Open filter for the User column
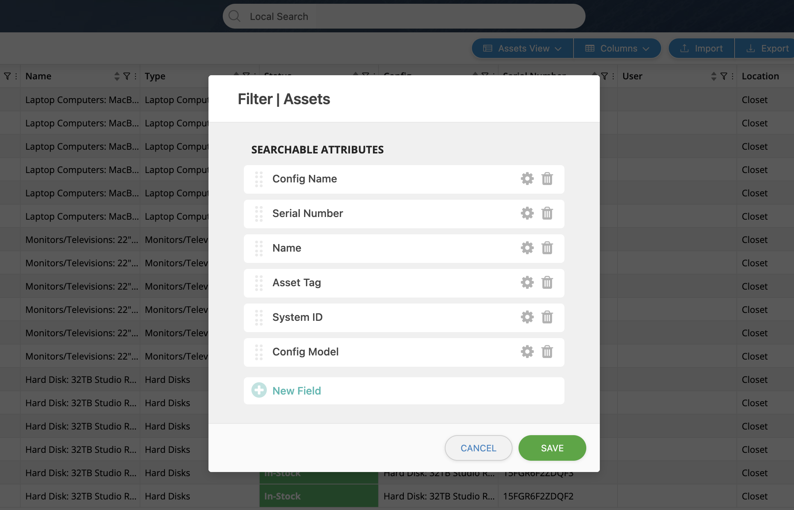 [x=724, y=76]
